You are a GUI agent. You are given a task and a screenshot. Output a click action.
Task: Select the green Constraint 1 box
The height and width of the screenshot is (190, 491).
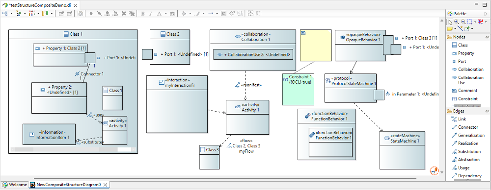point(298,89)
